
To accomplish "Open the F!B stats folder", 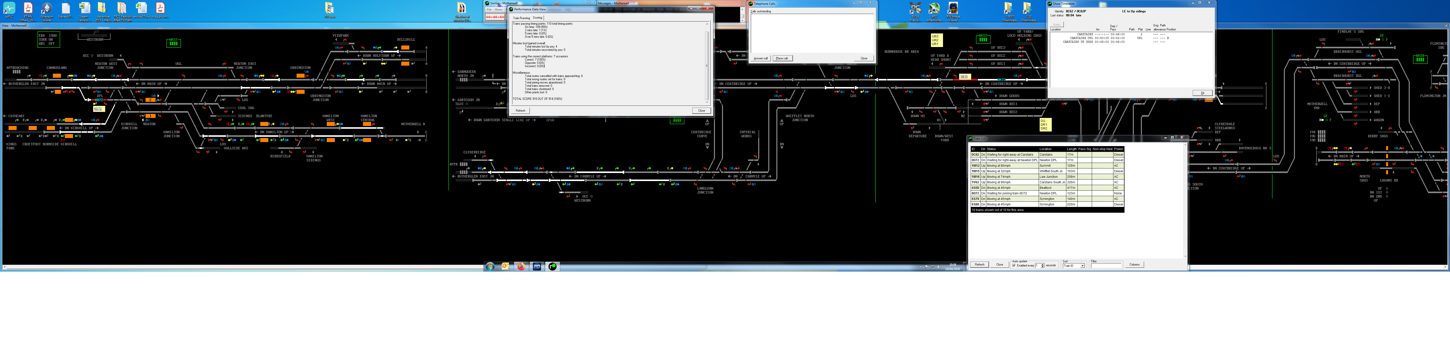I will point(330,10).
